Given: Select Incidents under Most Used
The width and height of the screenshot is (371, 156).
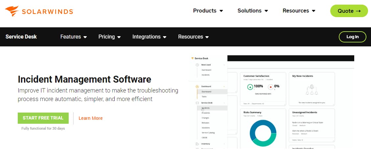Looking at the screenshot, I should click(x=205, y=75).
